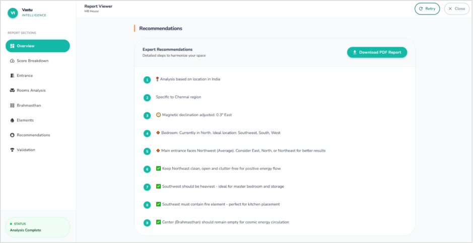Click the Entrance door icon
Image resolution: width=473 pixels, height=243 pixels.
coord(12,76)
